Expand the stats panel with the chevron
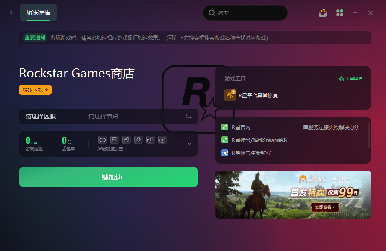 point(189,144)
